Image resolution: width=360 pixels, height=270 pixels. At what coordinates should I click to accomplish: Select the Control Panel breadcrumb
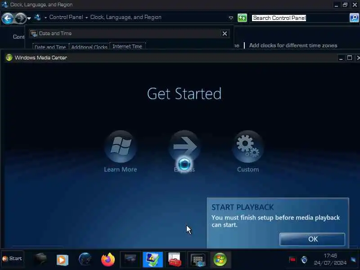click(x=66, y=17)
